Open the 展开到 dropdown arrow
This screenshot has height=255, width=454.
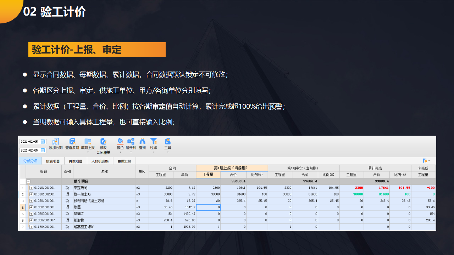coord(131,152)
